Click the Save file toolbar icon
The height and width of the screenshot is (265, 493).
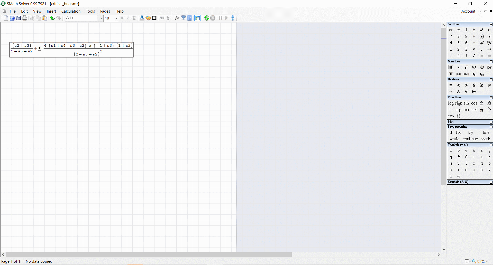[19, 18]
